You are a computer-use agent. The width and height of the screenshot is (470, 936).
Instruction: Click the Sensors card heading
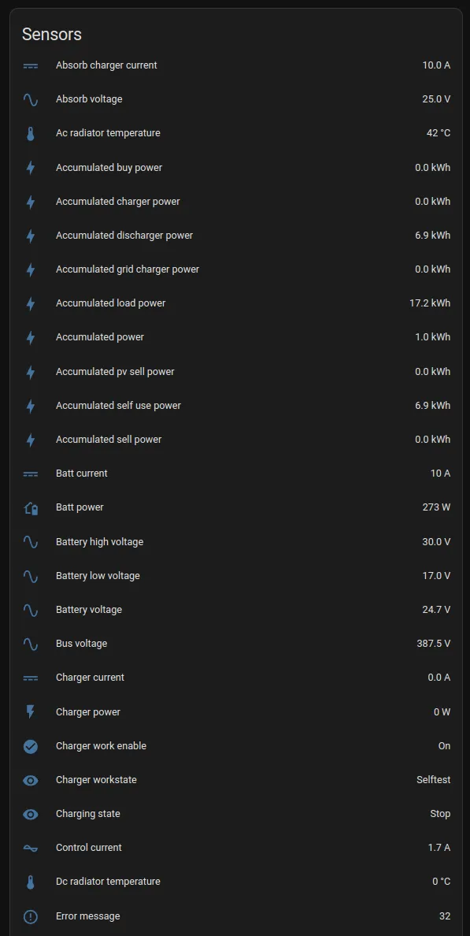[x=52, y=35]
